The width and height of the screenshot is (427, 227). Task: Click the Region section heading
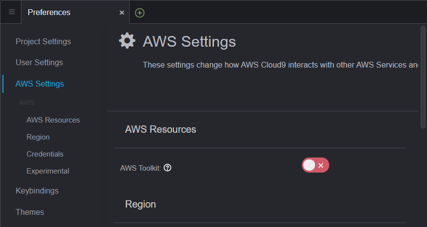(141, 204)
